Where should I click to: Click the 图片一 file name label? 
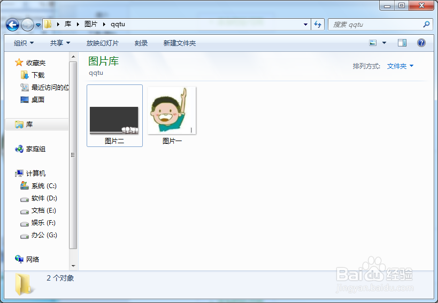coord(172,141)
